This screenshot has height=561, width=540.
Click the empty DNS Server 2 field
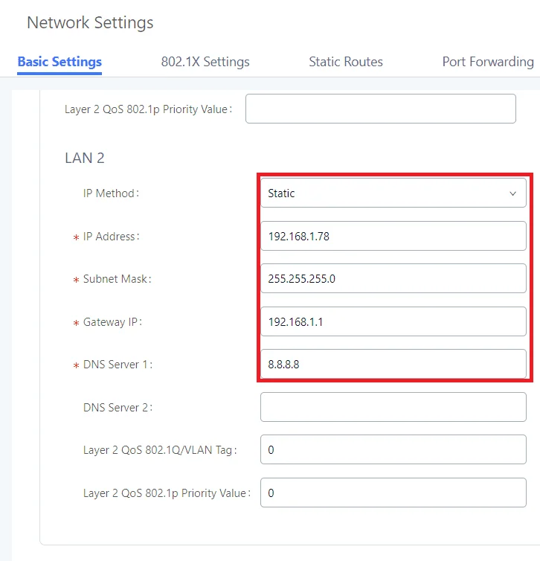tap(393, 407)
